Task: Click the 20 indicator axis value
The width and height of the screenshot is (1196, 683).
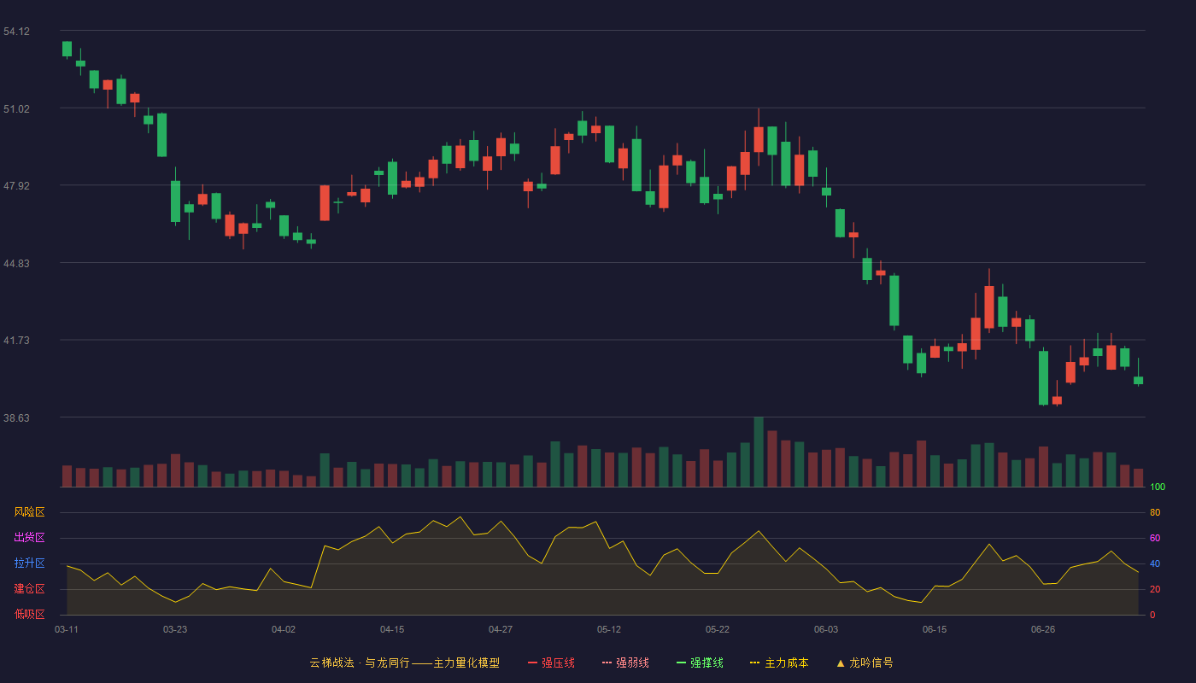Action: tap(1155, 589)
